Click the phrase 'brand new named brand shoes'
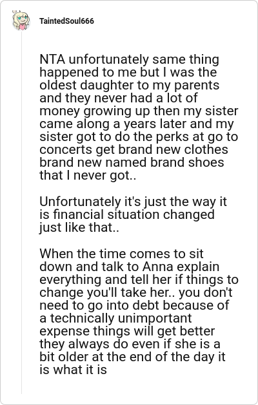This screenshot has width=258, height=405. 132,163
